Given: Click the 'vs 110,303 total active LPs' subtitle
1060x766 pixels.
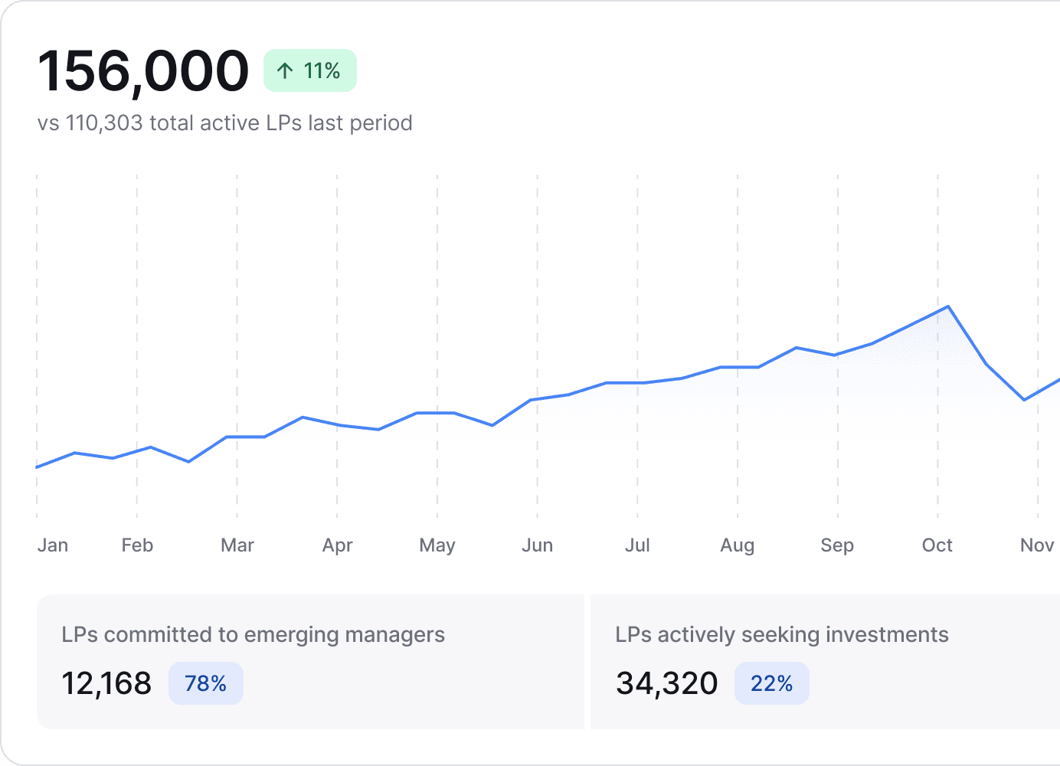Looking at the screenshot, I should [x=224, y=123].
